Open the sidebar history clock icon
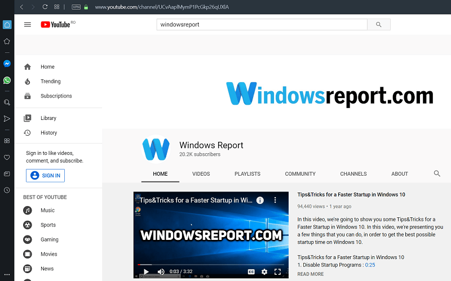This screenshot has height=281, width=451. tap(7, 190)
